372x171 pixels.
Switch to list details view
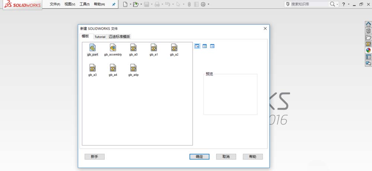212,46
